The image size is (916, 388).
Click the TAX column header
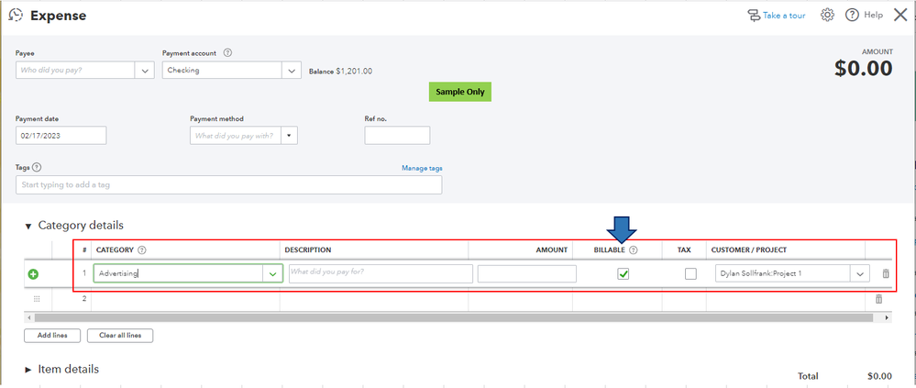tap(684, 250)
